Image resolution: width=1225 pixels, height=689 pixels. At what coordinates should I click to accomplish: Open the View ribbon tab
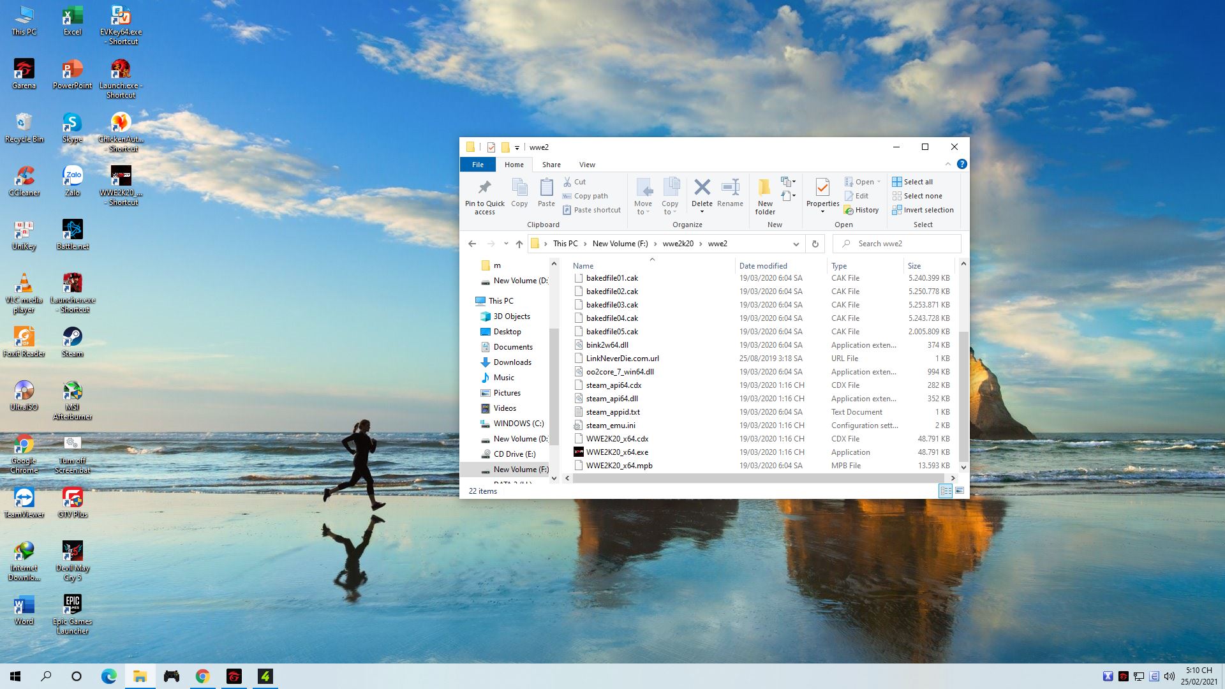(x=587, y=165)
